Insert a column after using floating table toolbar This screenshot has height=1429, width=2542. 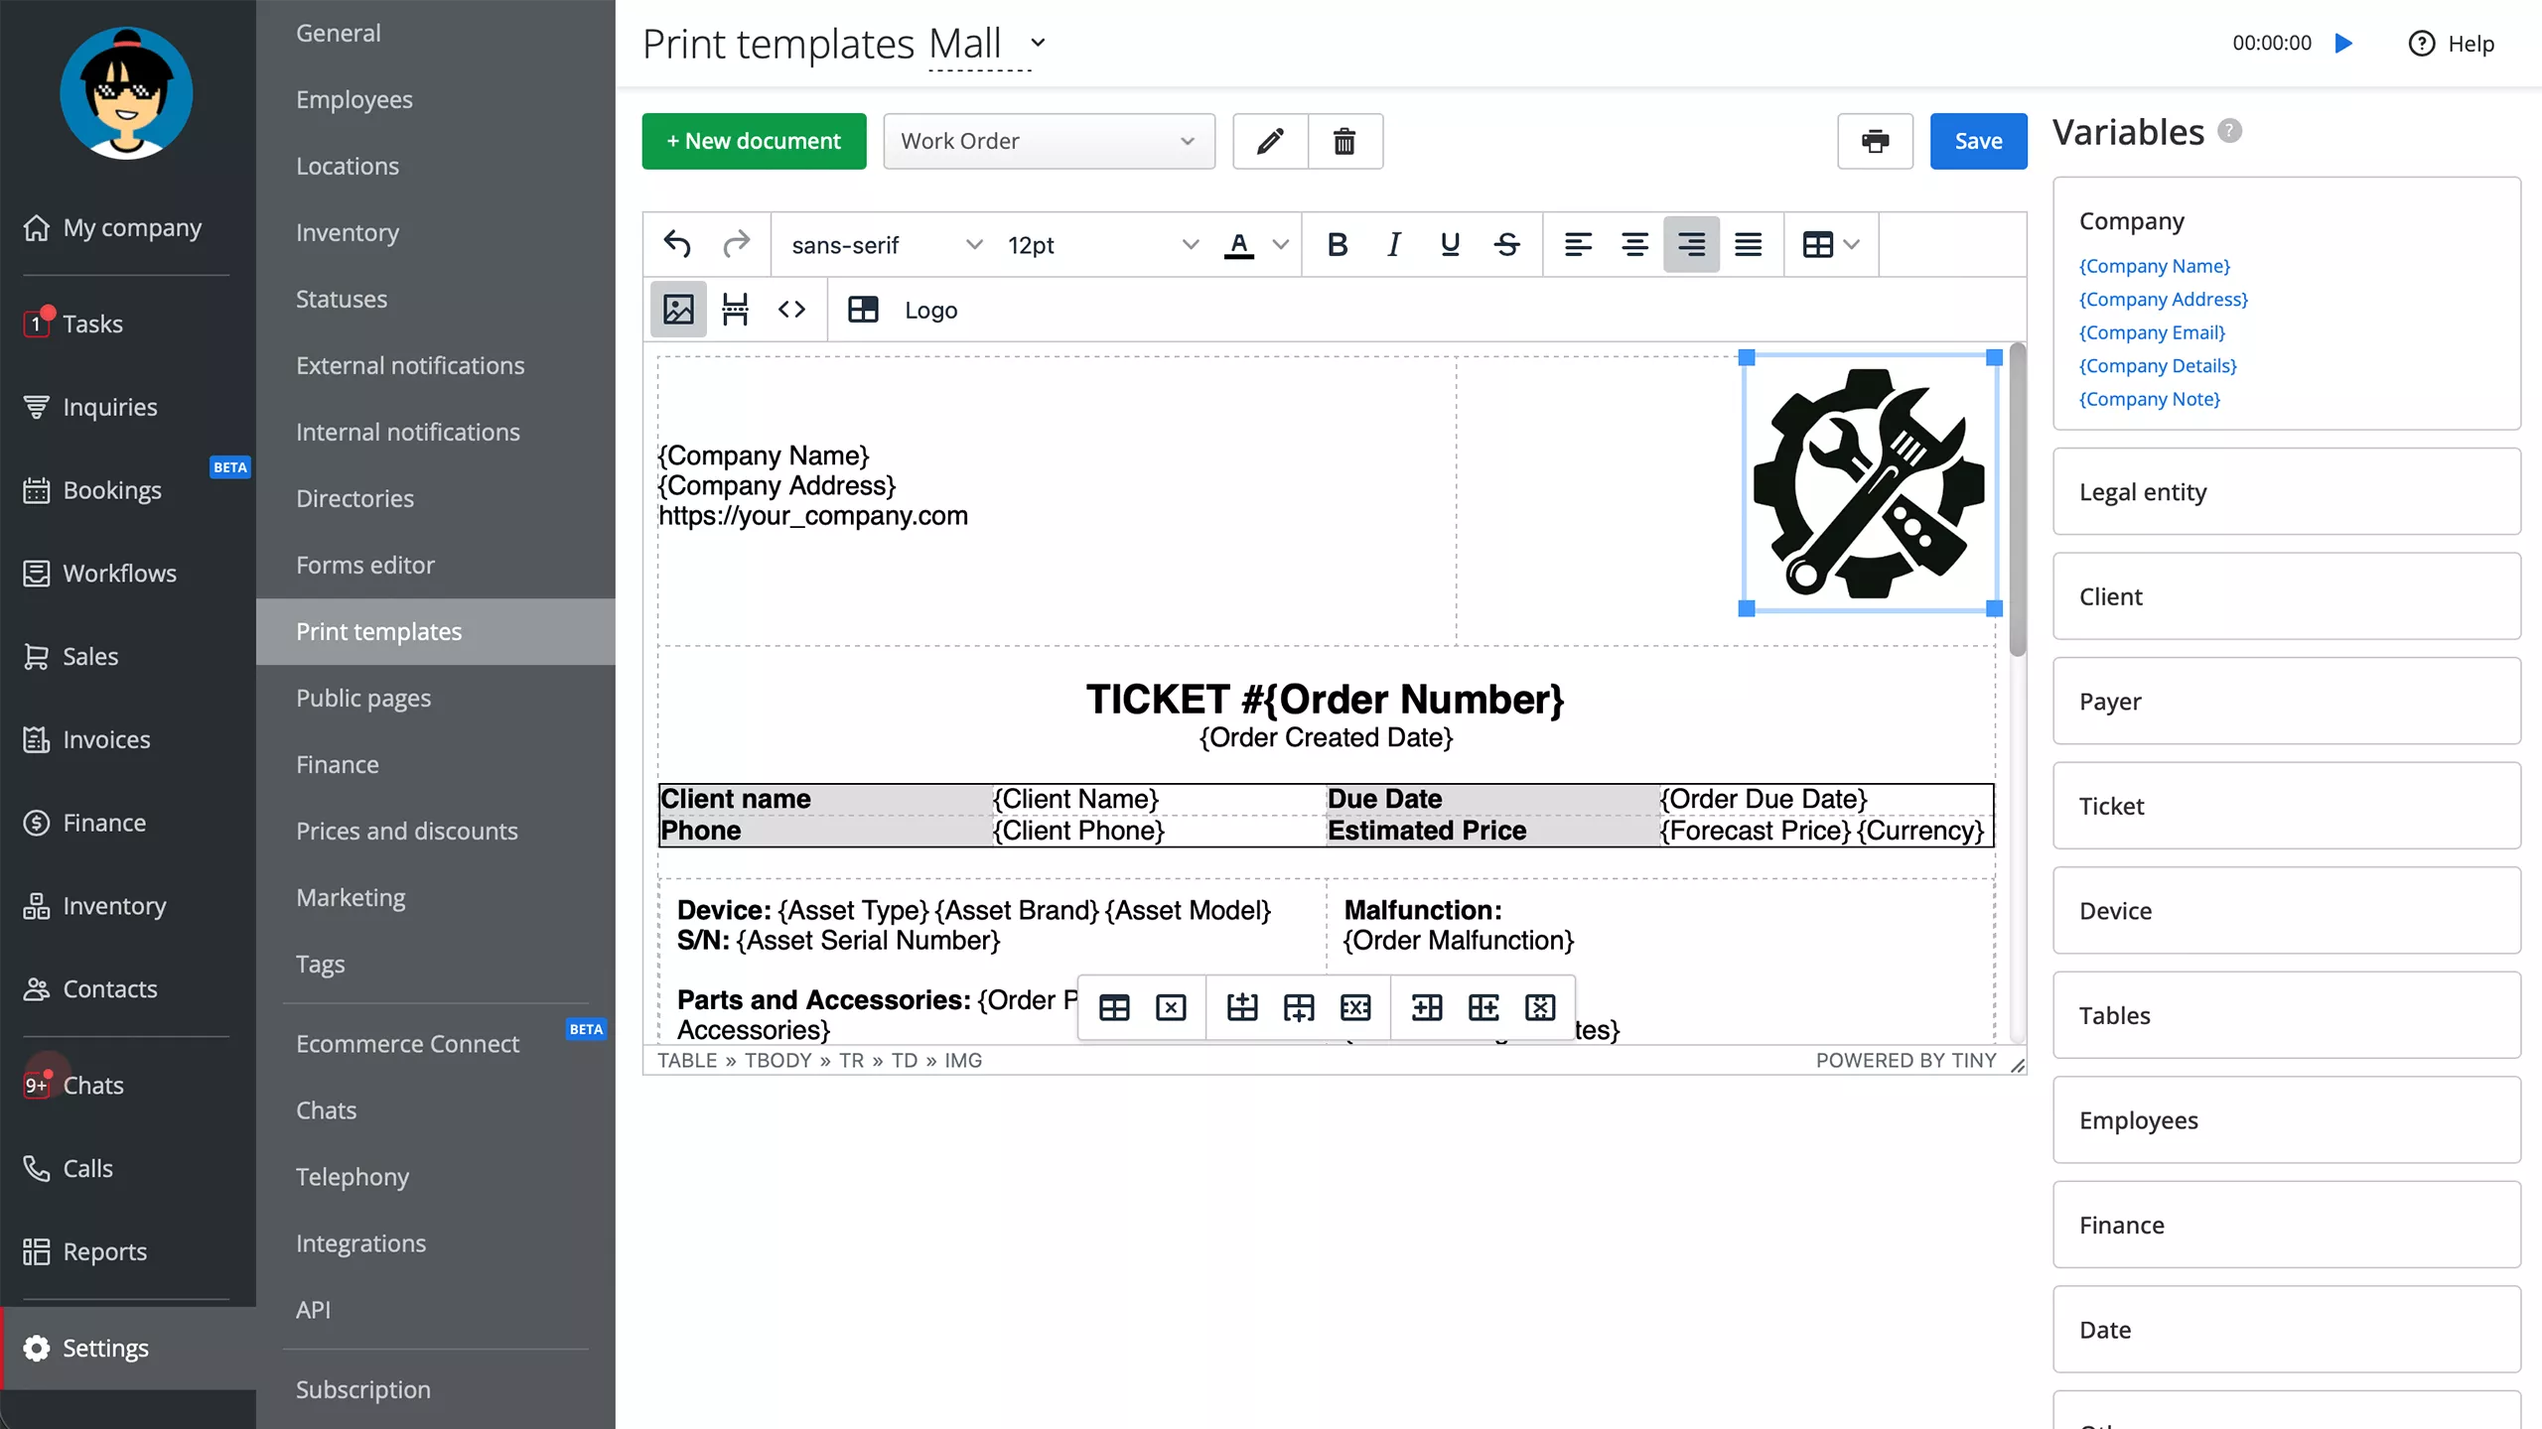coord(1484,1006)
